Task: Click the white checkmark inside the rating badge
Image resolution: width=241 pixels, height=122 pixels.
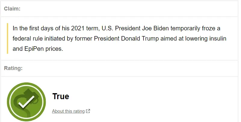Action: [x=26, y=103]
